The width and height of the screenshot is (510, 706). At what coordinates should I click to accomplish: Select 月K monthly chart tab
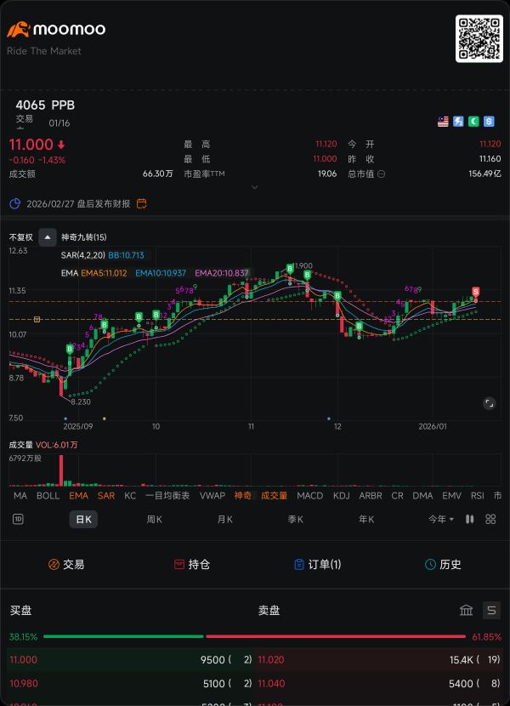pyautogui.click(x=225, y=520)
